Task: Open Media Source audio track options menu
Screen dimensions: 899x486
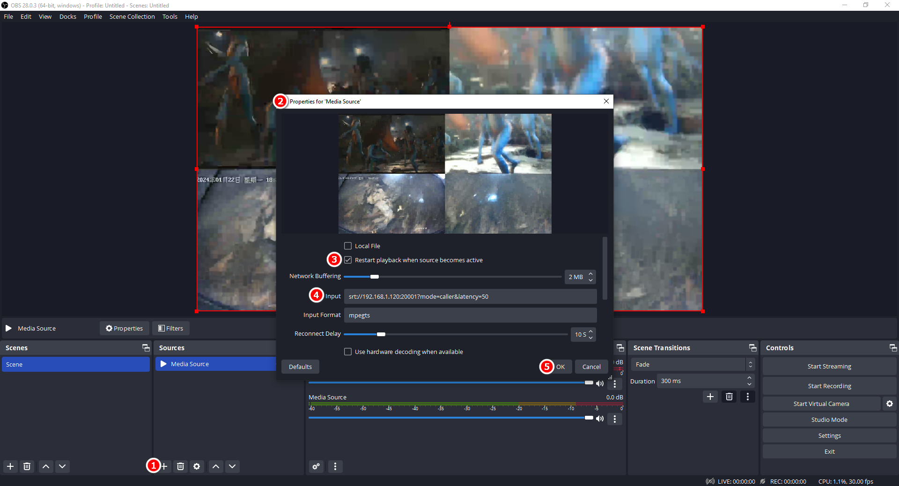Action: coord(615,419)
